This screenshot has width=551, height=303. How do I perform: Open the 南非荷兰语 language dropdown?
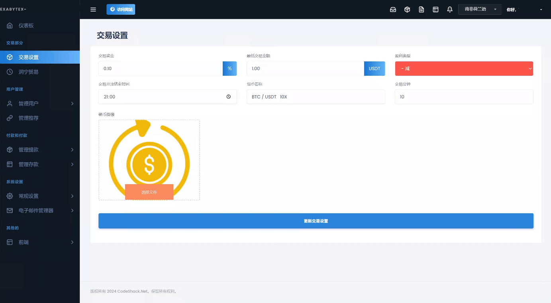480,9
